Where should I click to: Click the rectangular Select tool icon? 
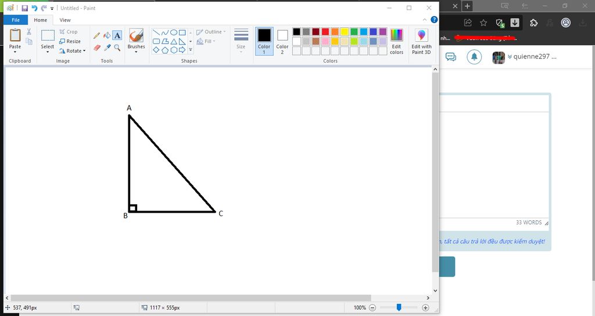(48, 35)
